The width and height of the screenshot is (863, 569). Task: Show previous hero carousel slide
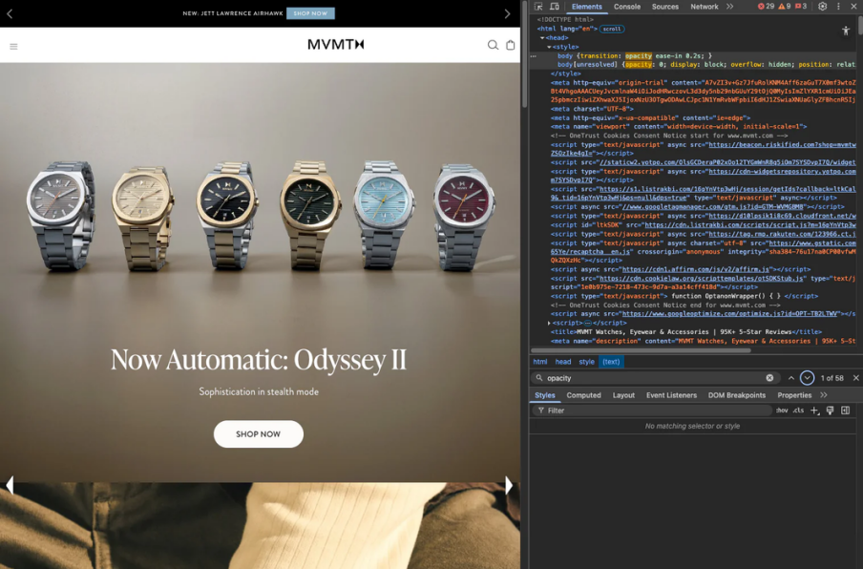point(10,485)
